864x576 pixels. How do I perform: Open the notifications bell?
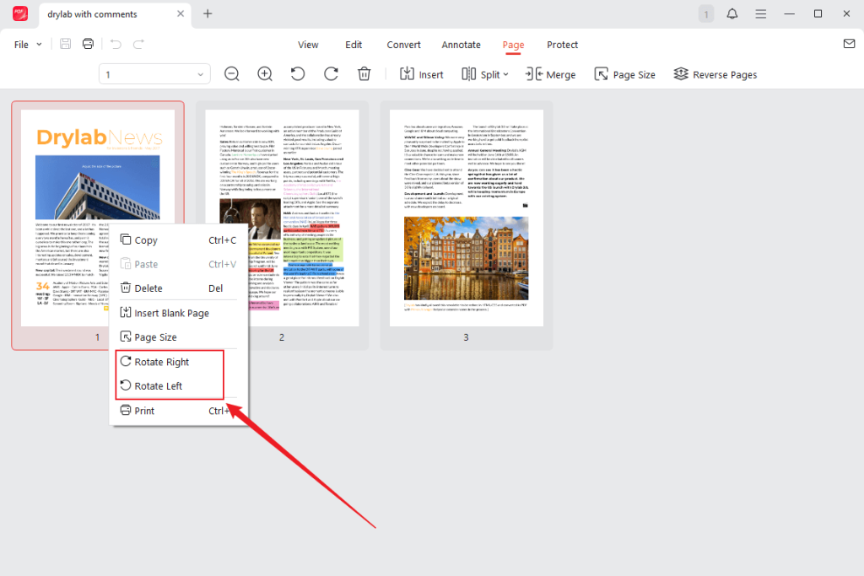[x=732, y=13]
